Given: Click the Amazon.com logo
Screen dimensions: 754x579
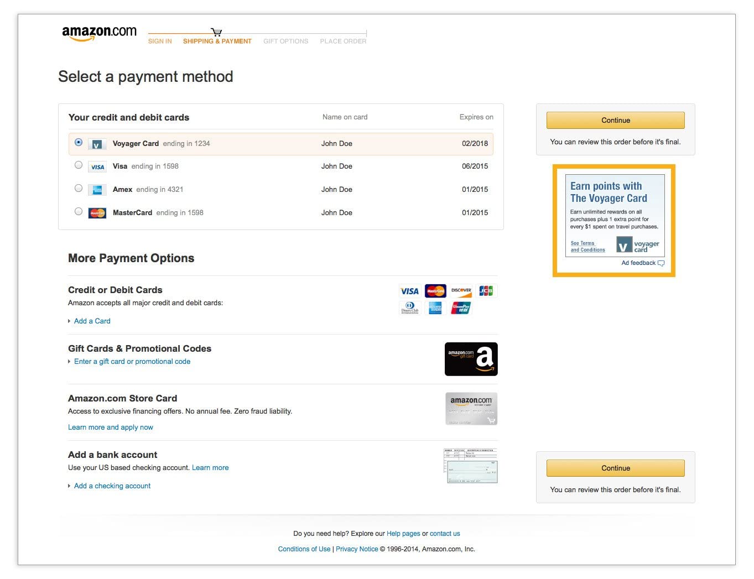Looking at the screenshot, I should coord(99,33).
